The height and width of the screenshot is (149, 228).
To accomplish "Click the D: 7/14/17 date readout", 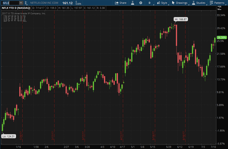I will tap(38, 8).
